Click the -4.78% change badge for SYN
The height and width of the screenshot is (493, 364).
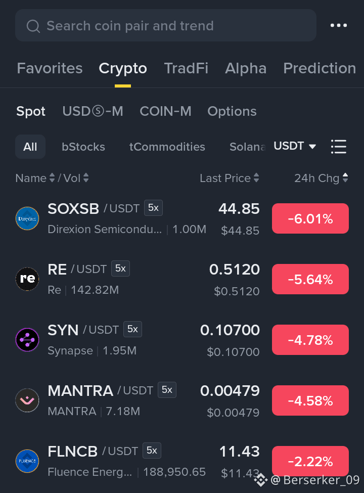pos(310,340)
